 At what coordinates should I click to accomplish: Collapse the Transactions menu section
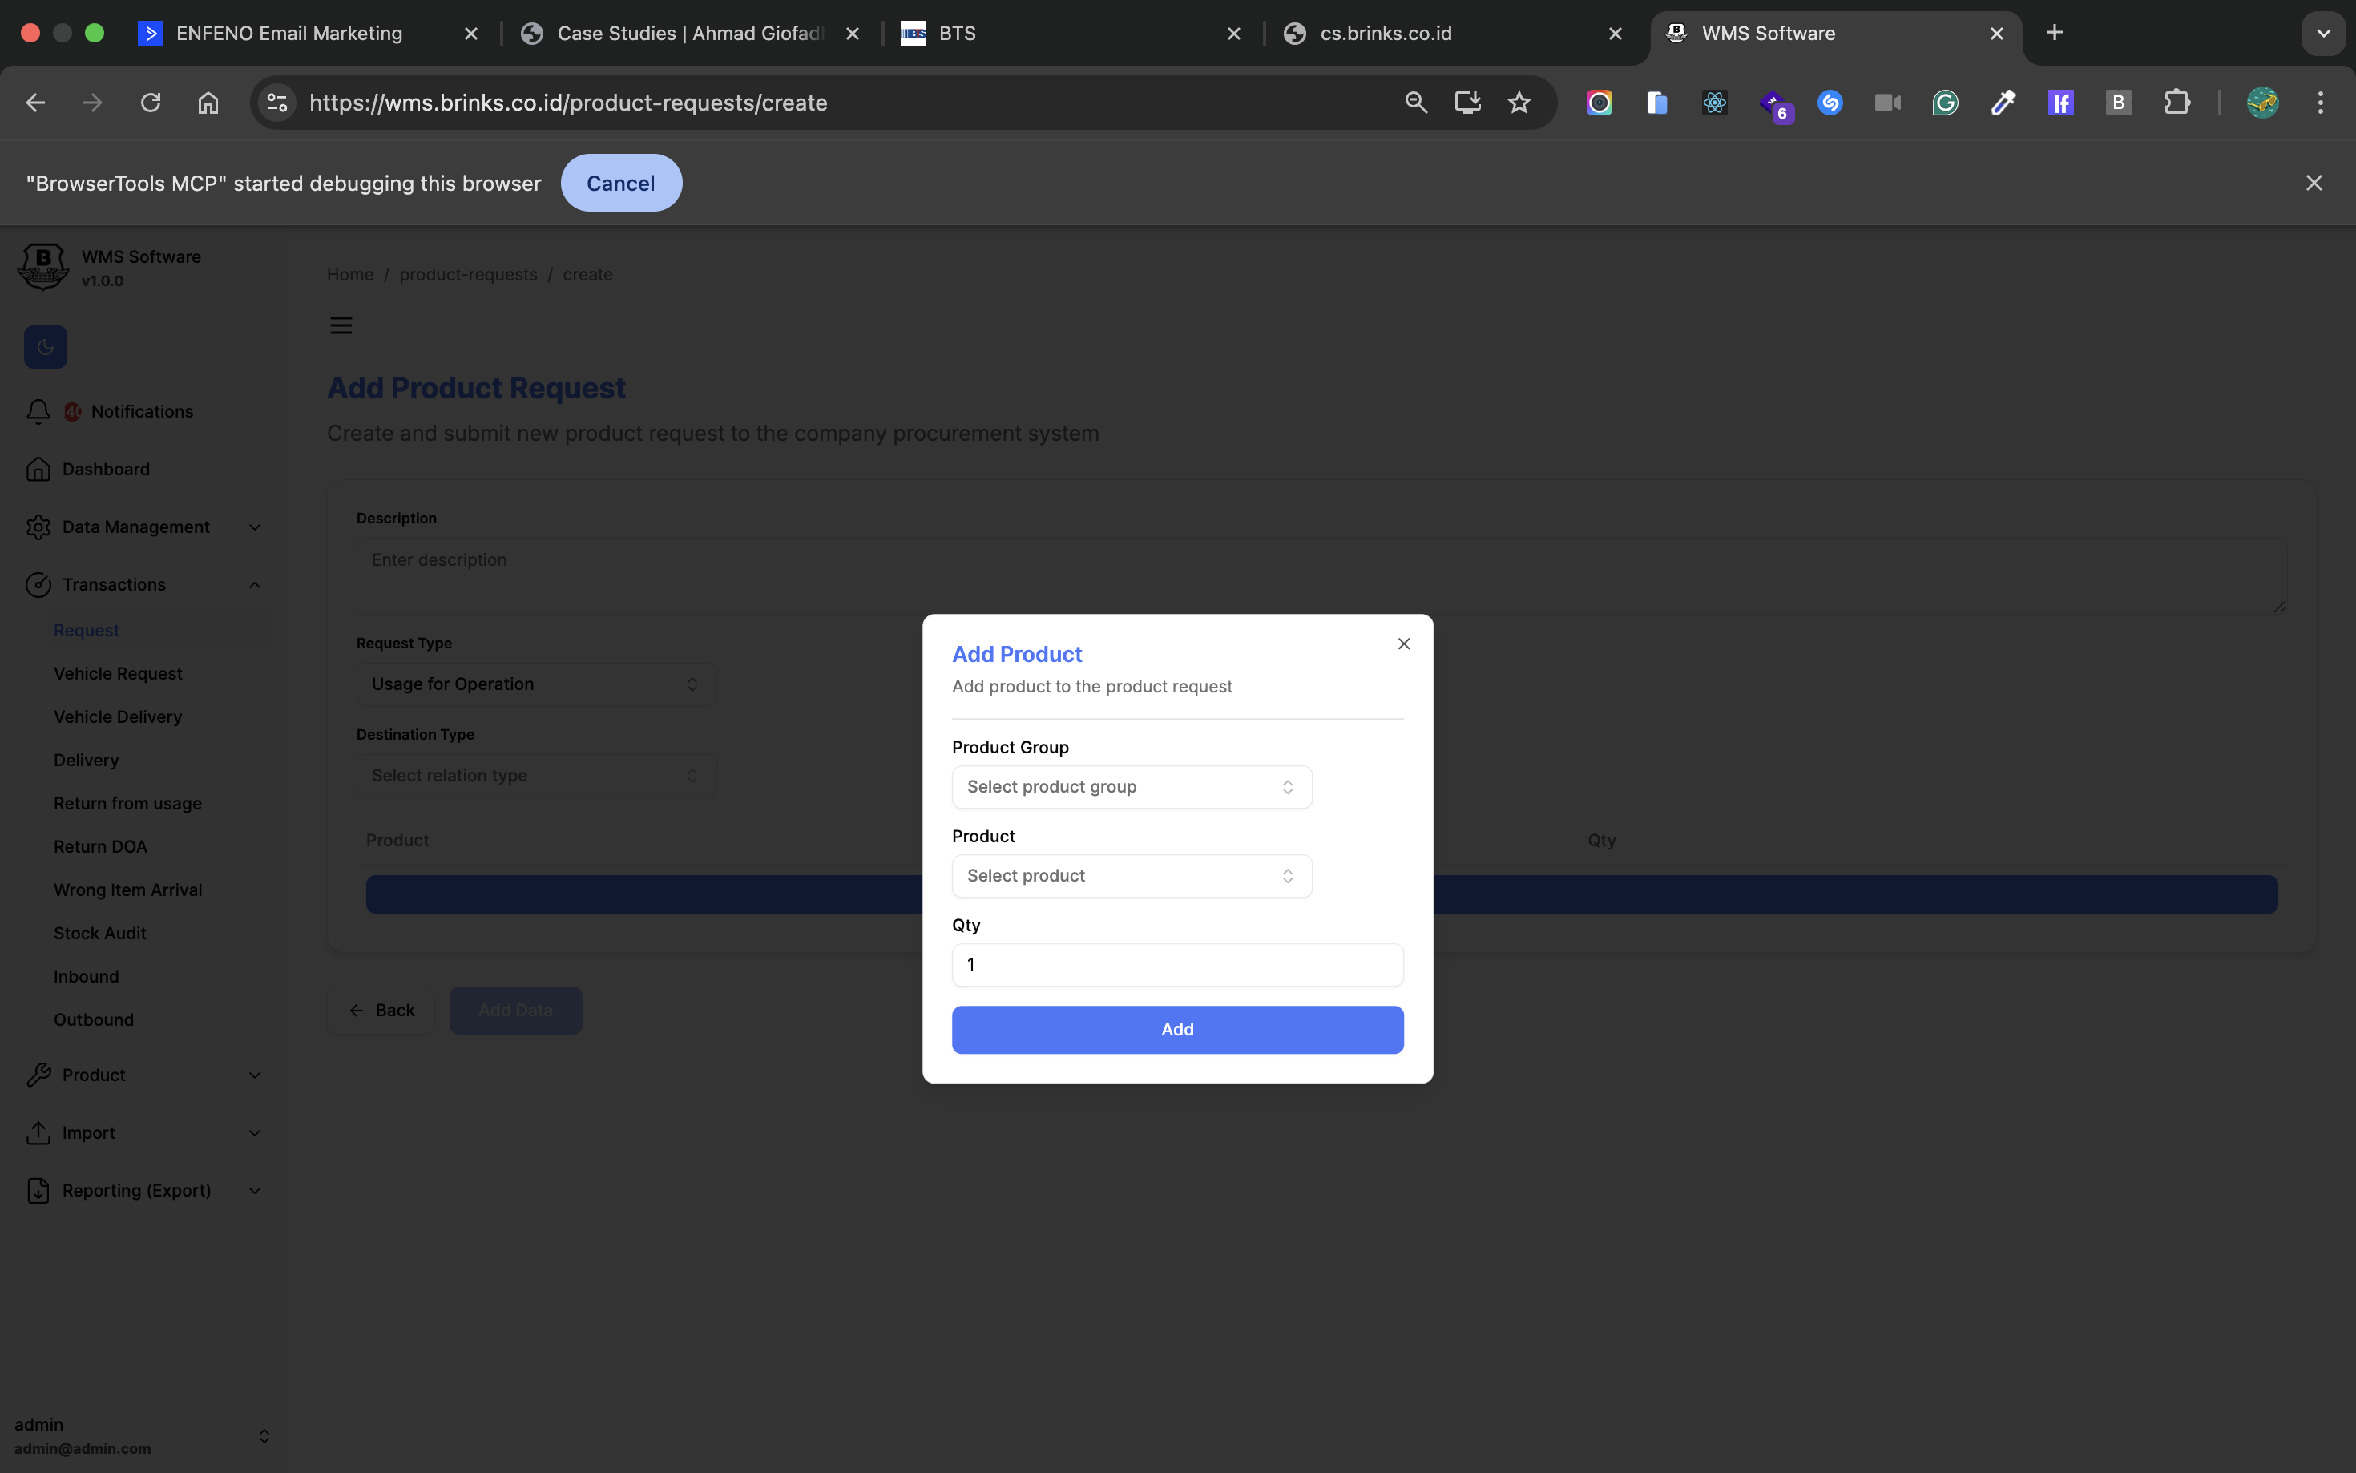(254, 584)
